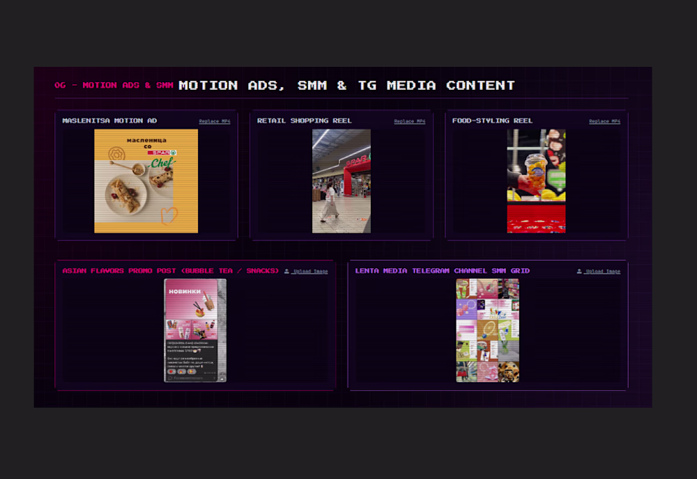Select the Food-Styling Reel card title
697x479 pixels.
(493, 120)
